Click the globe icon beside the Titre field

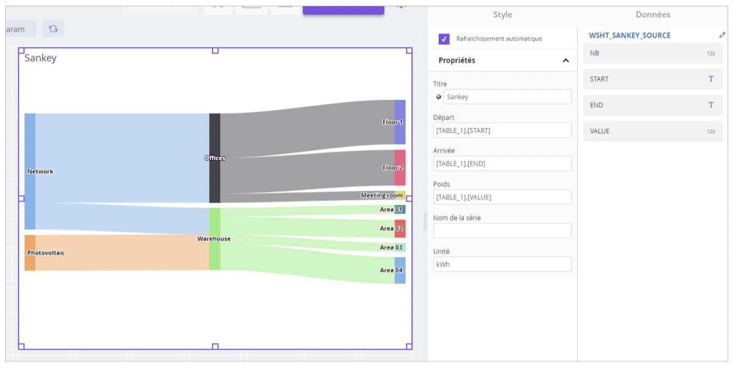(438, 97)
